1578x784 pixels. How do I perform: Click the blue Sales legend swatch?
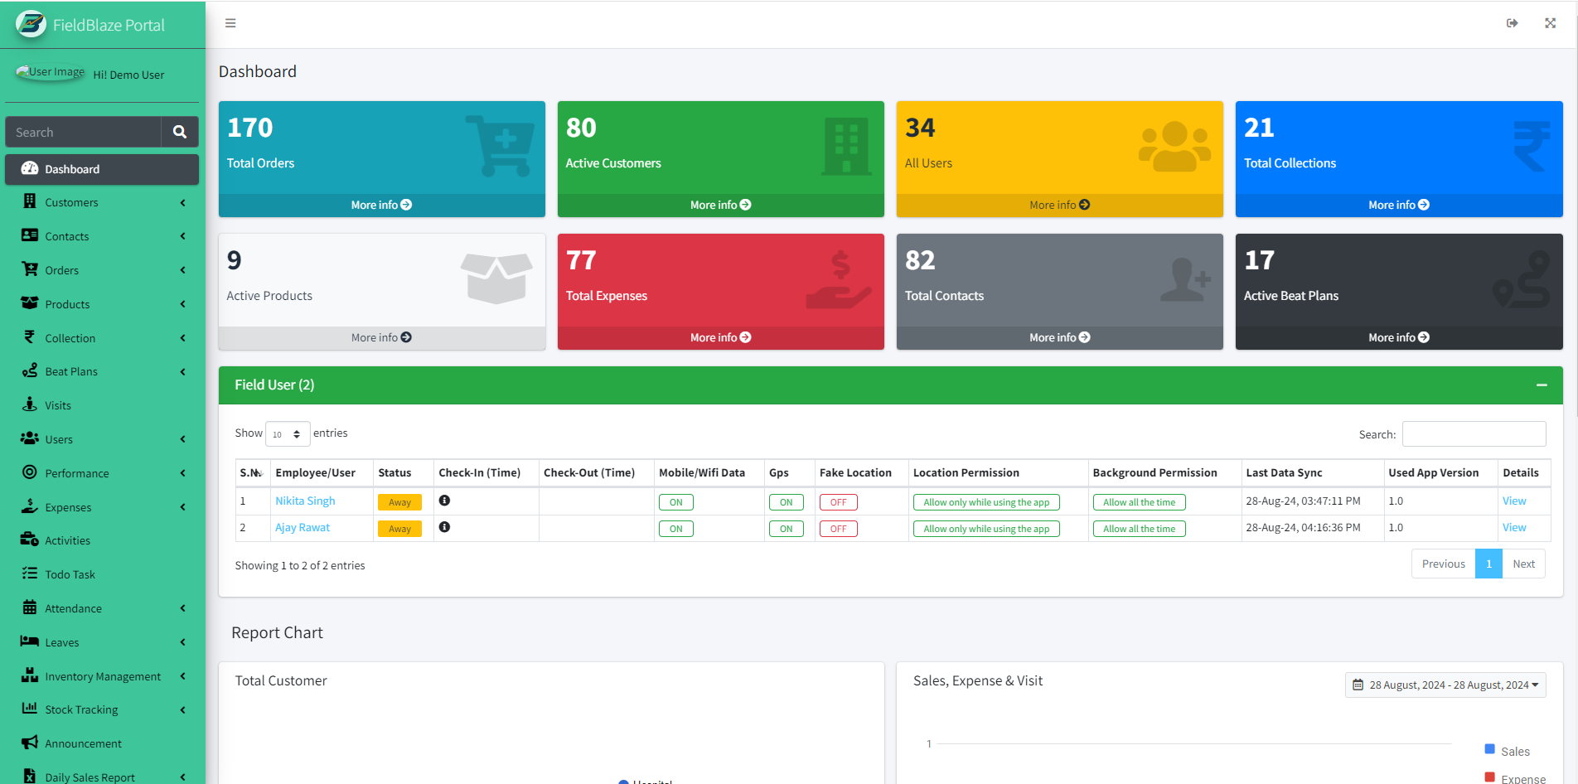click(1489, 750)
